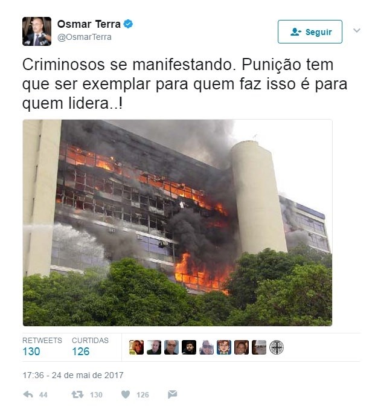Open the @OsmarTerra handle link
The height and width of the screenshot is (418, 378).
pyautogui.click(x=85, y=37)
